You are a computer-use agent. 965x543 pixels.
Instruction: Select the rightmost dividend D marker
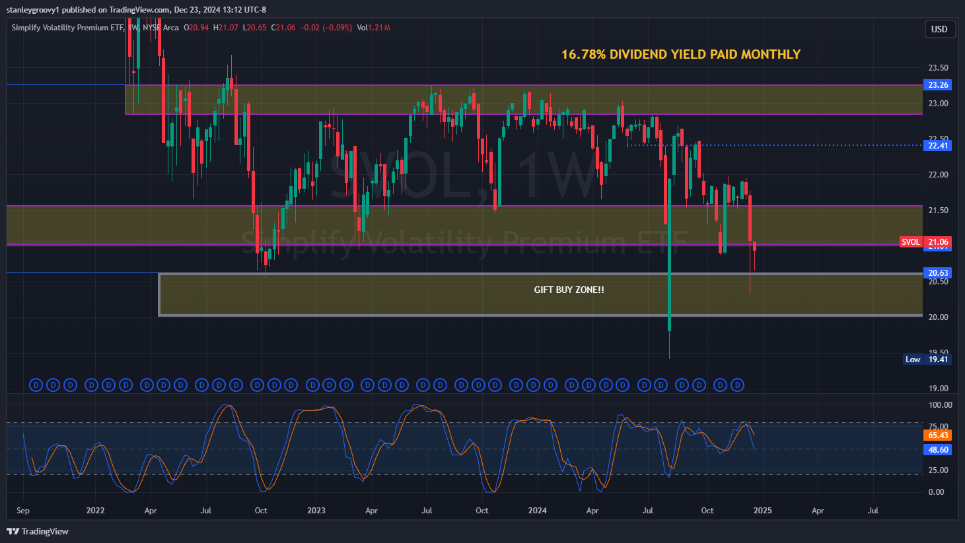pyautogui.click(x=738, y=385)
